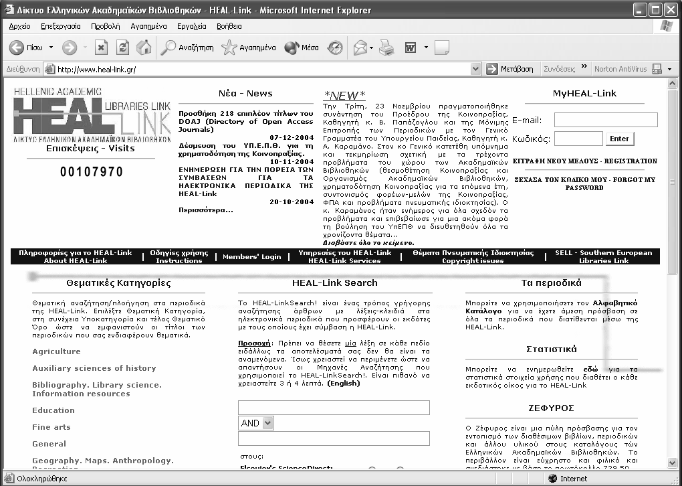This screenshot has height=486, width=682.
Task: Click the second HEAL-Link Search keyword field
Action: (x=334, y=438)
